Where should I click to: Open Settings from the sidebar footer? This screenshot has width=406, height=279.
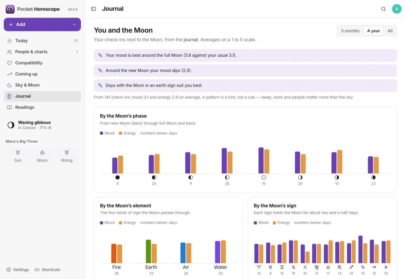click(x=18, y=270)
